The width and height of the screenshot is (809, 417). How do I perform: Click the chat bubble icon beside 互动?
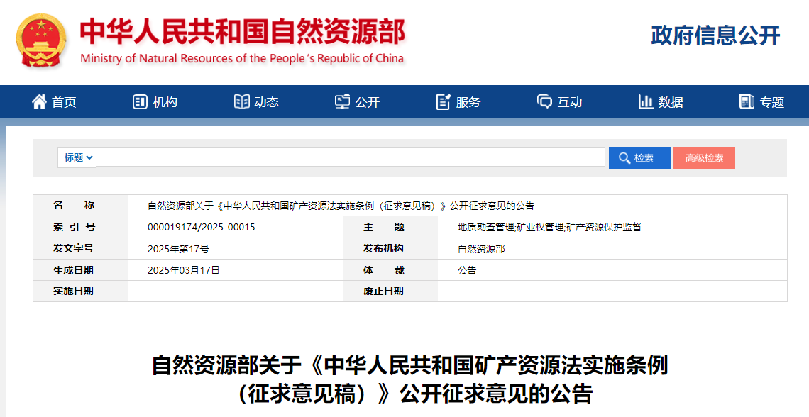pyautogui.click(x=544, y=101)
